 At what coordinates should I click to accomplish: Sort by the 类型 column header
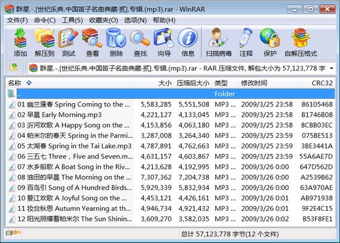pyautogui.click(x=225, y=83)
